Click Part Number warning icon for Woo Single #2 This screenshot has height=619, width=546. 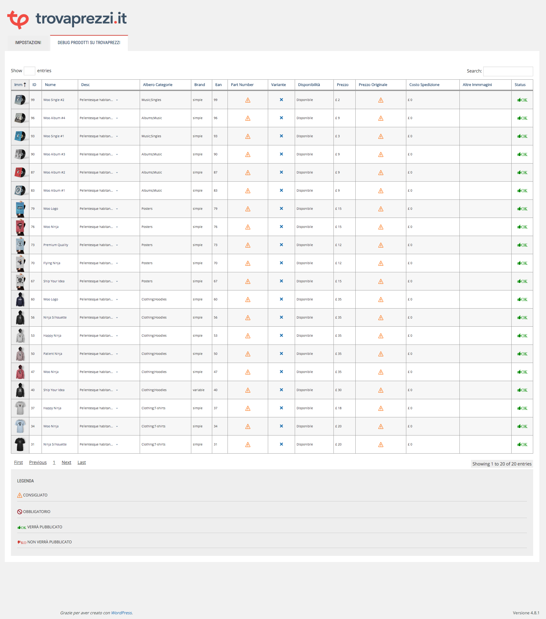coord(248,100)
